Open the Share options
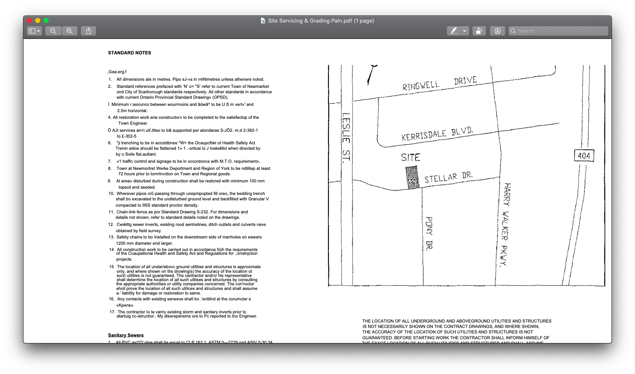635x374 pixels. click(x=88, y=31)
